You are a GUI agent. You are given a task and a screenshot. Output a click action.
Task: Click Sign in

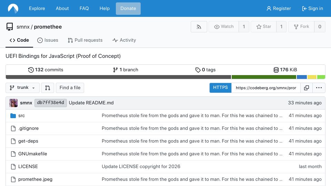point(312,8)
